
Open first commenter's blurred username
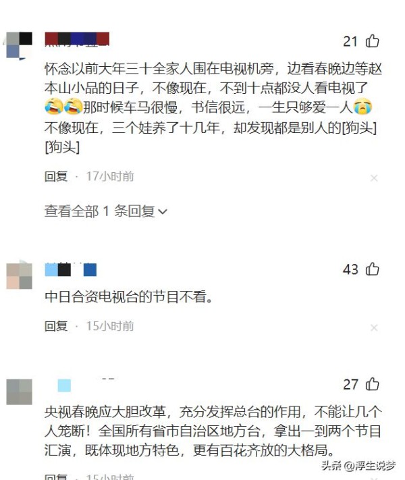coord(77,39)
